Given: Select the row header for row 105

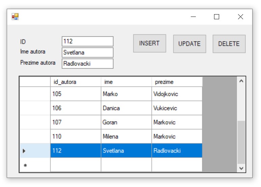Looking at the screenshot, I should (35, 94).
